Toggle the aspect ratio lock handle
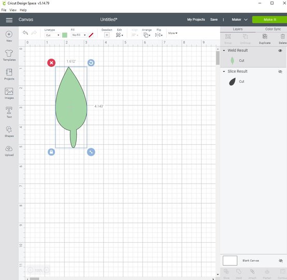287x280 pixels. 51,152
